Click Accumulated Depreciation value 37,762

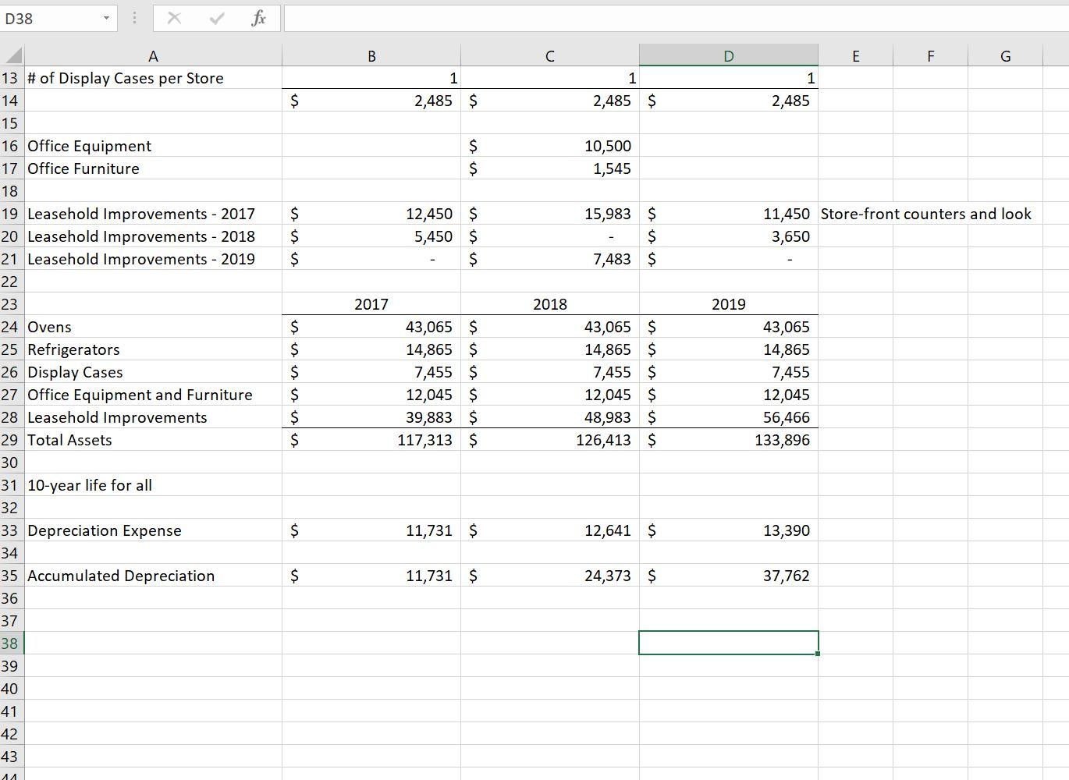pos(729,576)
